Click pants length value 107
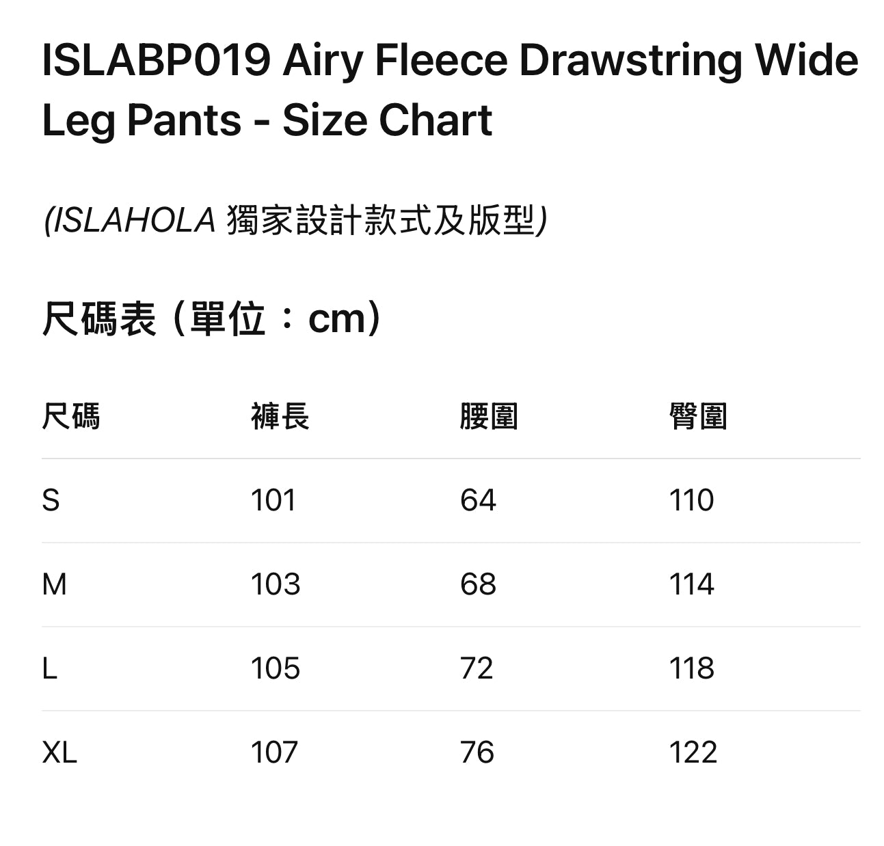This screenshot has width=884, height=846. click(x=275, y=753)
